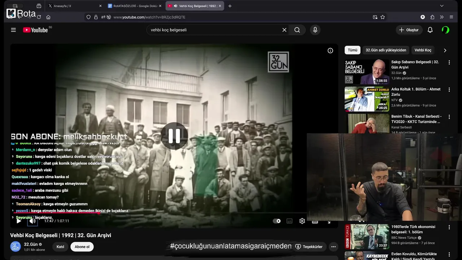This screenshot has height=260, width=462.
Task: Mute the video with speaker icon
Action: pos(32,221)
